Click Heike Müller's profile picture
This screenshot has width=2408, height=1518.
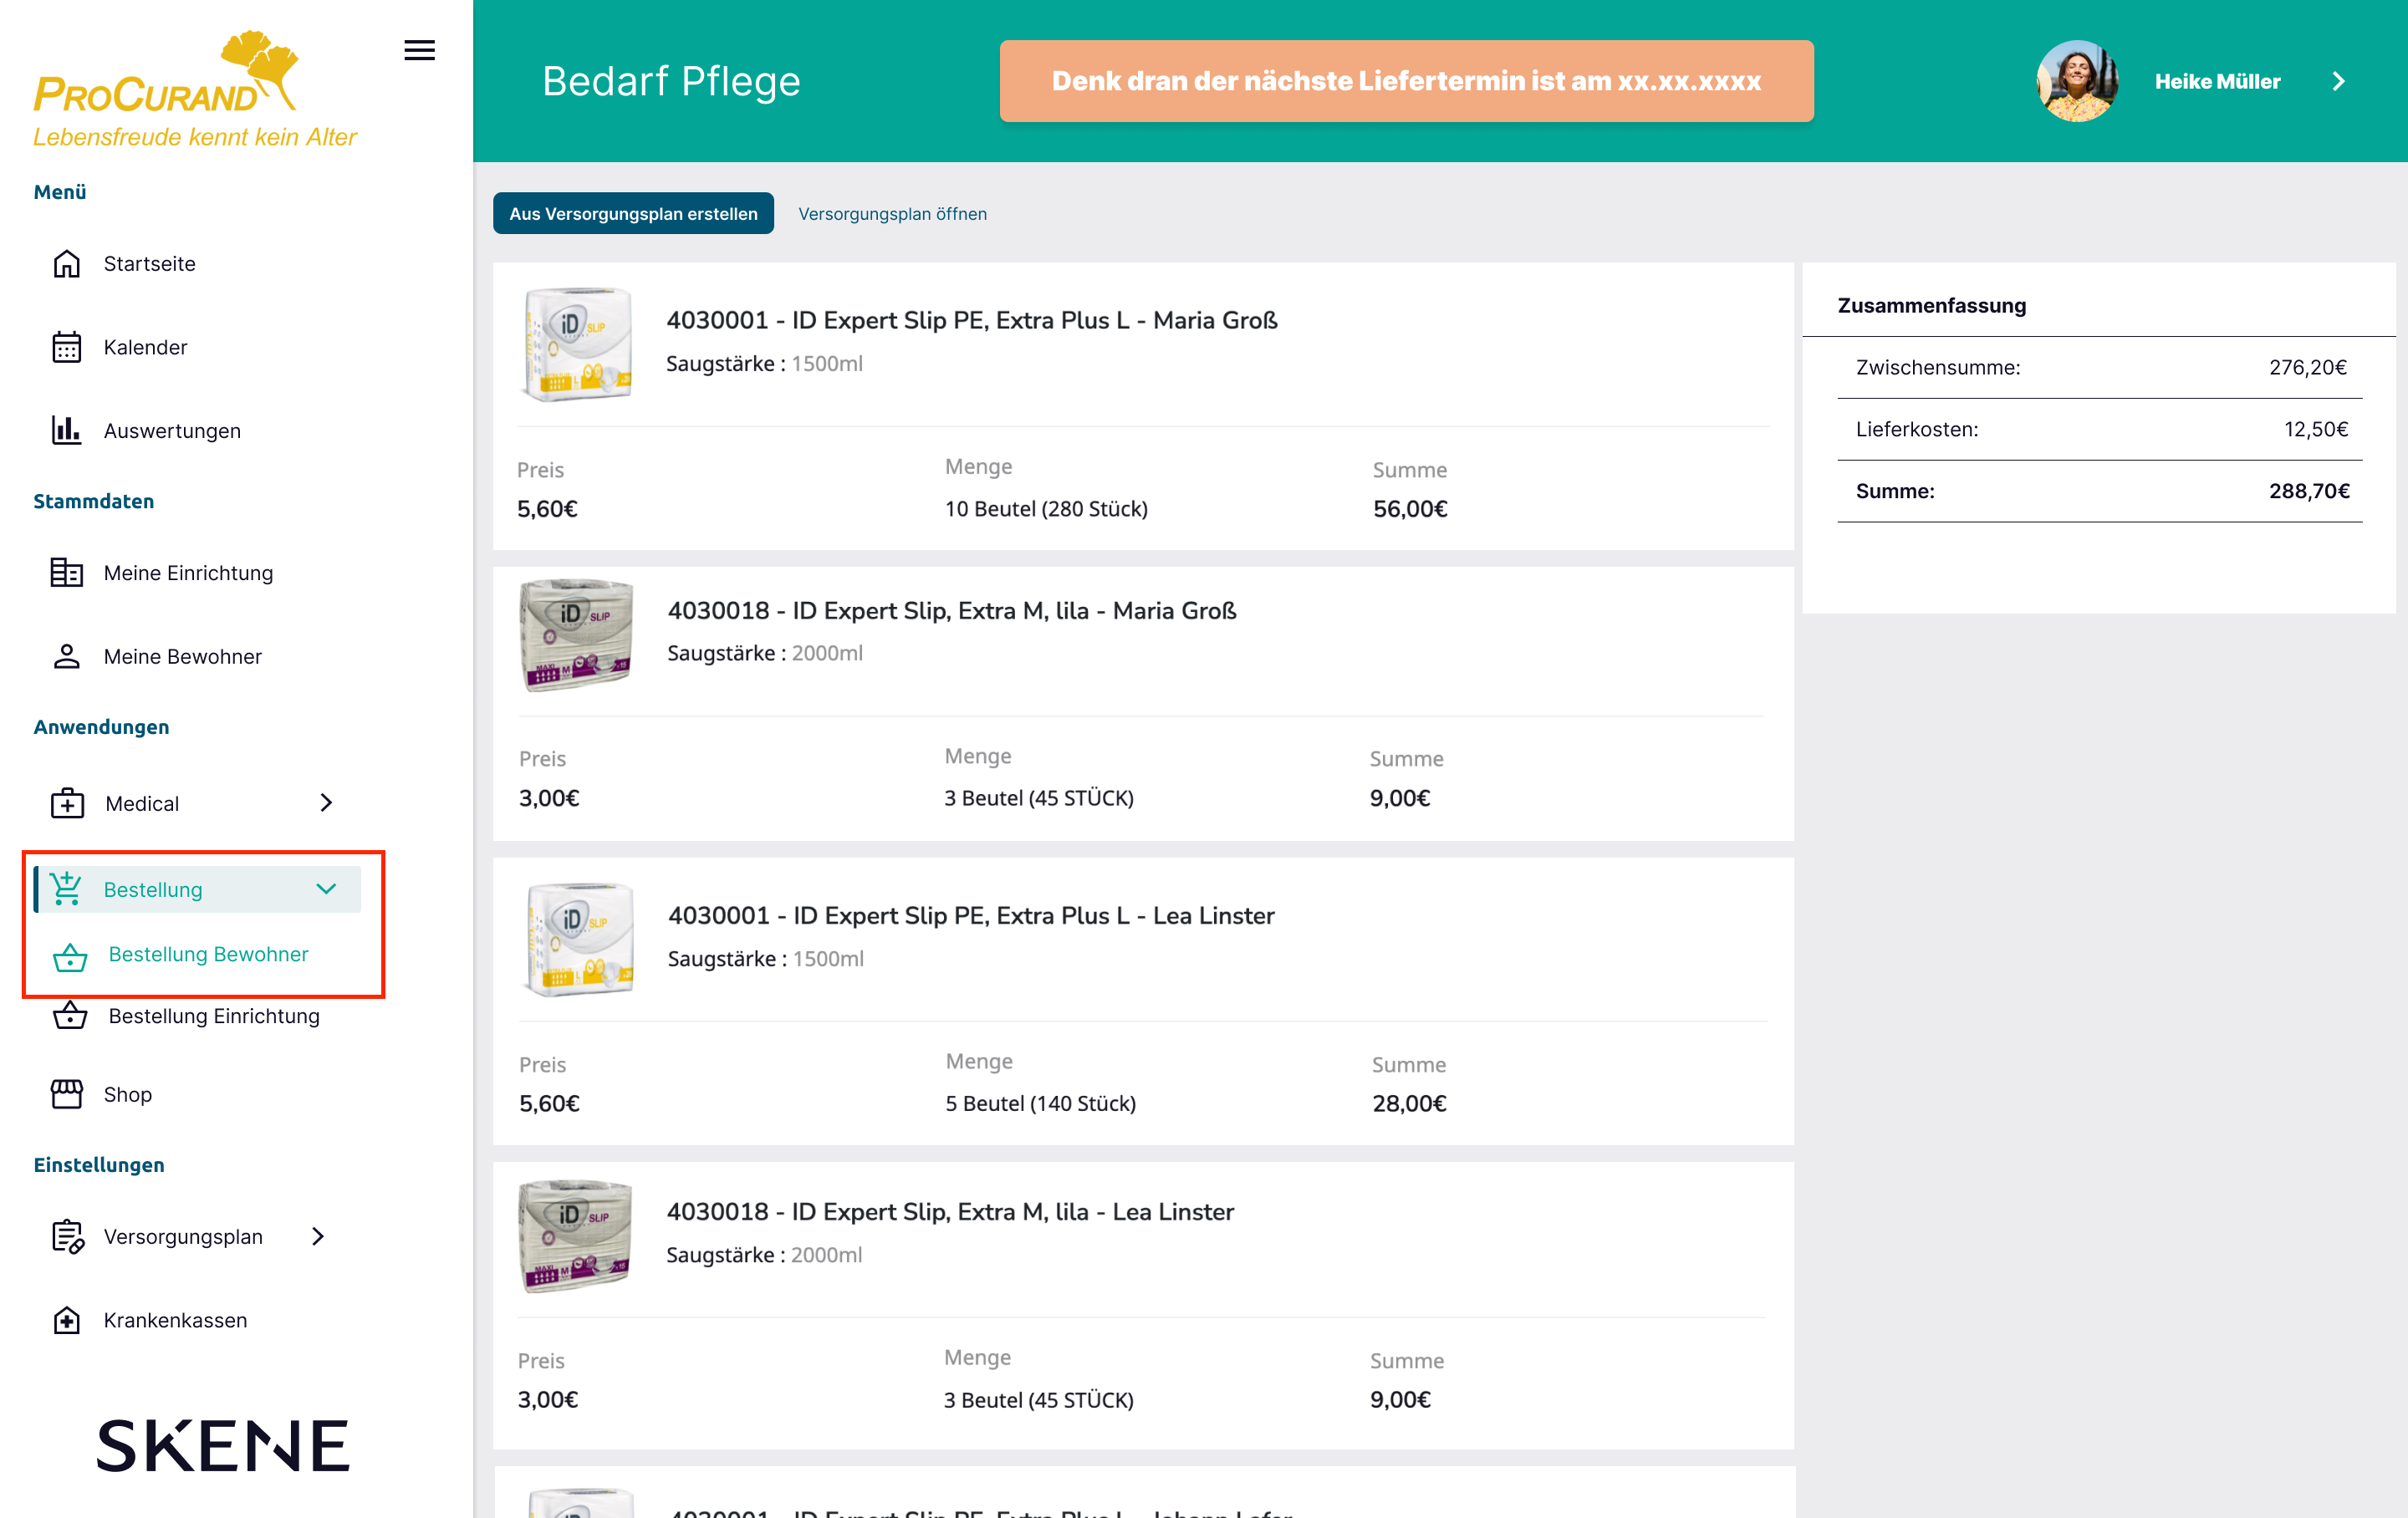point(2077,82)
